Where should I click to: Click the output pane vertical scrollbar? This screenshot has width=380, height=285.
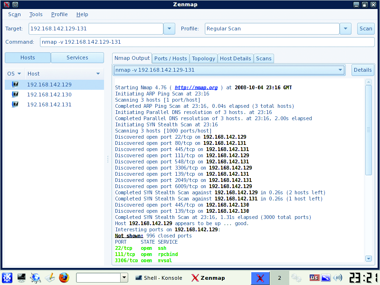368,128
